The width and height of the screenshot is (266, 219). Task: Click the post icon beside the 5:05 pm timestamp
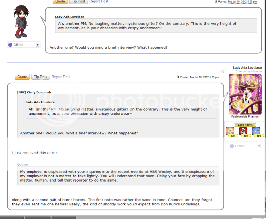(178, 77)
